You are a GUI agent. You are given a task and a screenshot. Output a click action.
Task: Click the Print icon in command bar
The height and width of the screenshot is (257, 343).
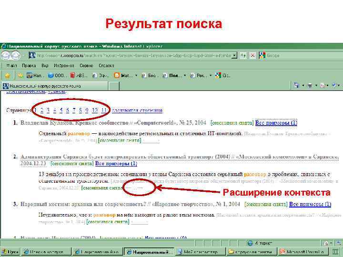pyautogui.click(x=310, y=85)
